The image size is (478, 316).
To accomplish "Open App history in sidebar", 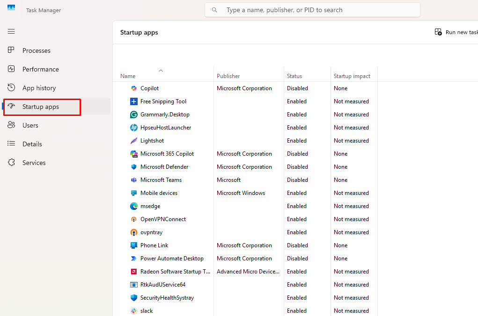I will [39, 88].
